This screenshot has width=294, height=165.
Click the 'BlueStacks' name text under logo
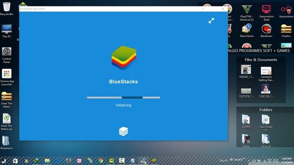[x=124, y=82]
